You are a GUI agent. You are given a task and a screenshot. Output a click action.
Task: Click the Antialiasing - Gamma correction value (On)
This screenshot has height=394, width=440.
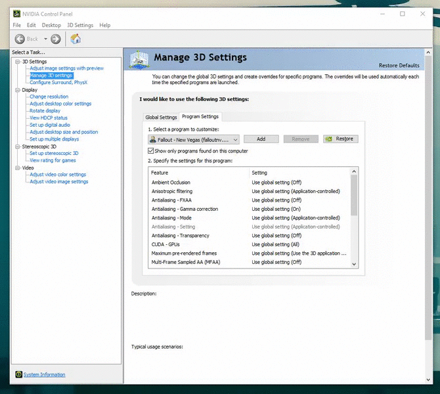click(x=276, y=209)
